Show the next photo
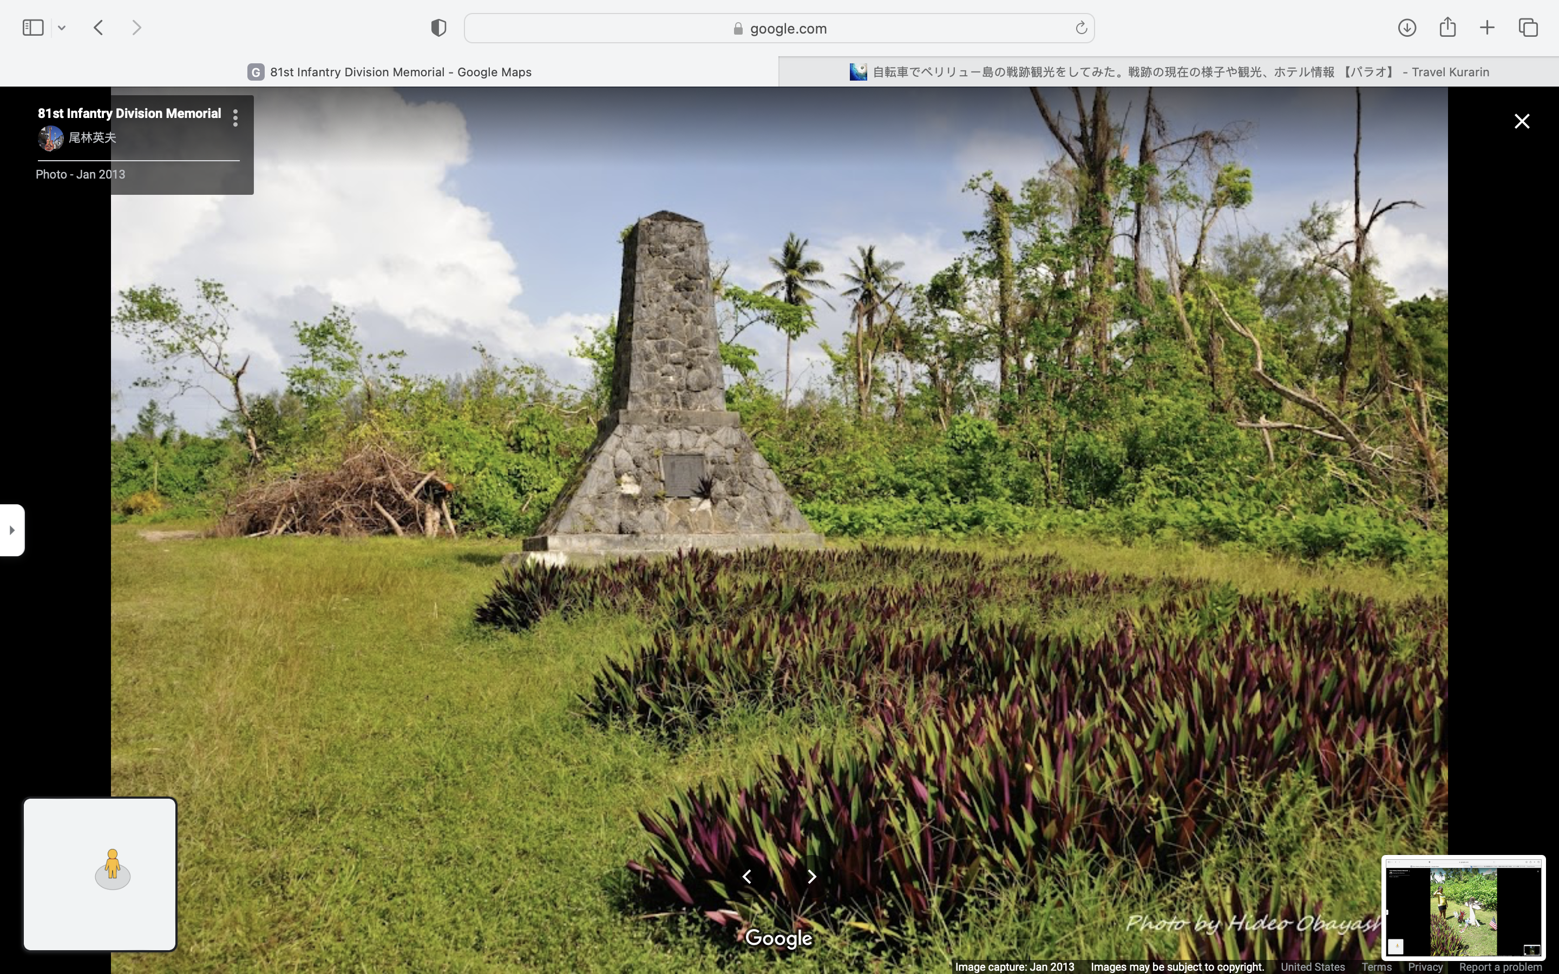 click(x=812, y=877)
